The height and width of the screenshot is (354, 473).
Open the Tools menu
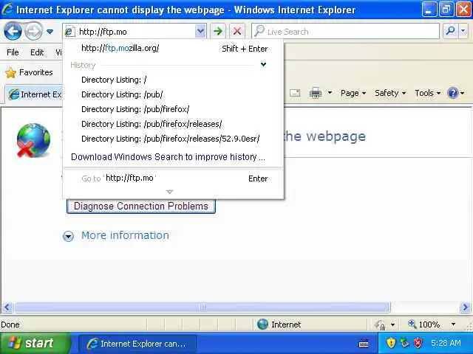click(427, 93)
